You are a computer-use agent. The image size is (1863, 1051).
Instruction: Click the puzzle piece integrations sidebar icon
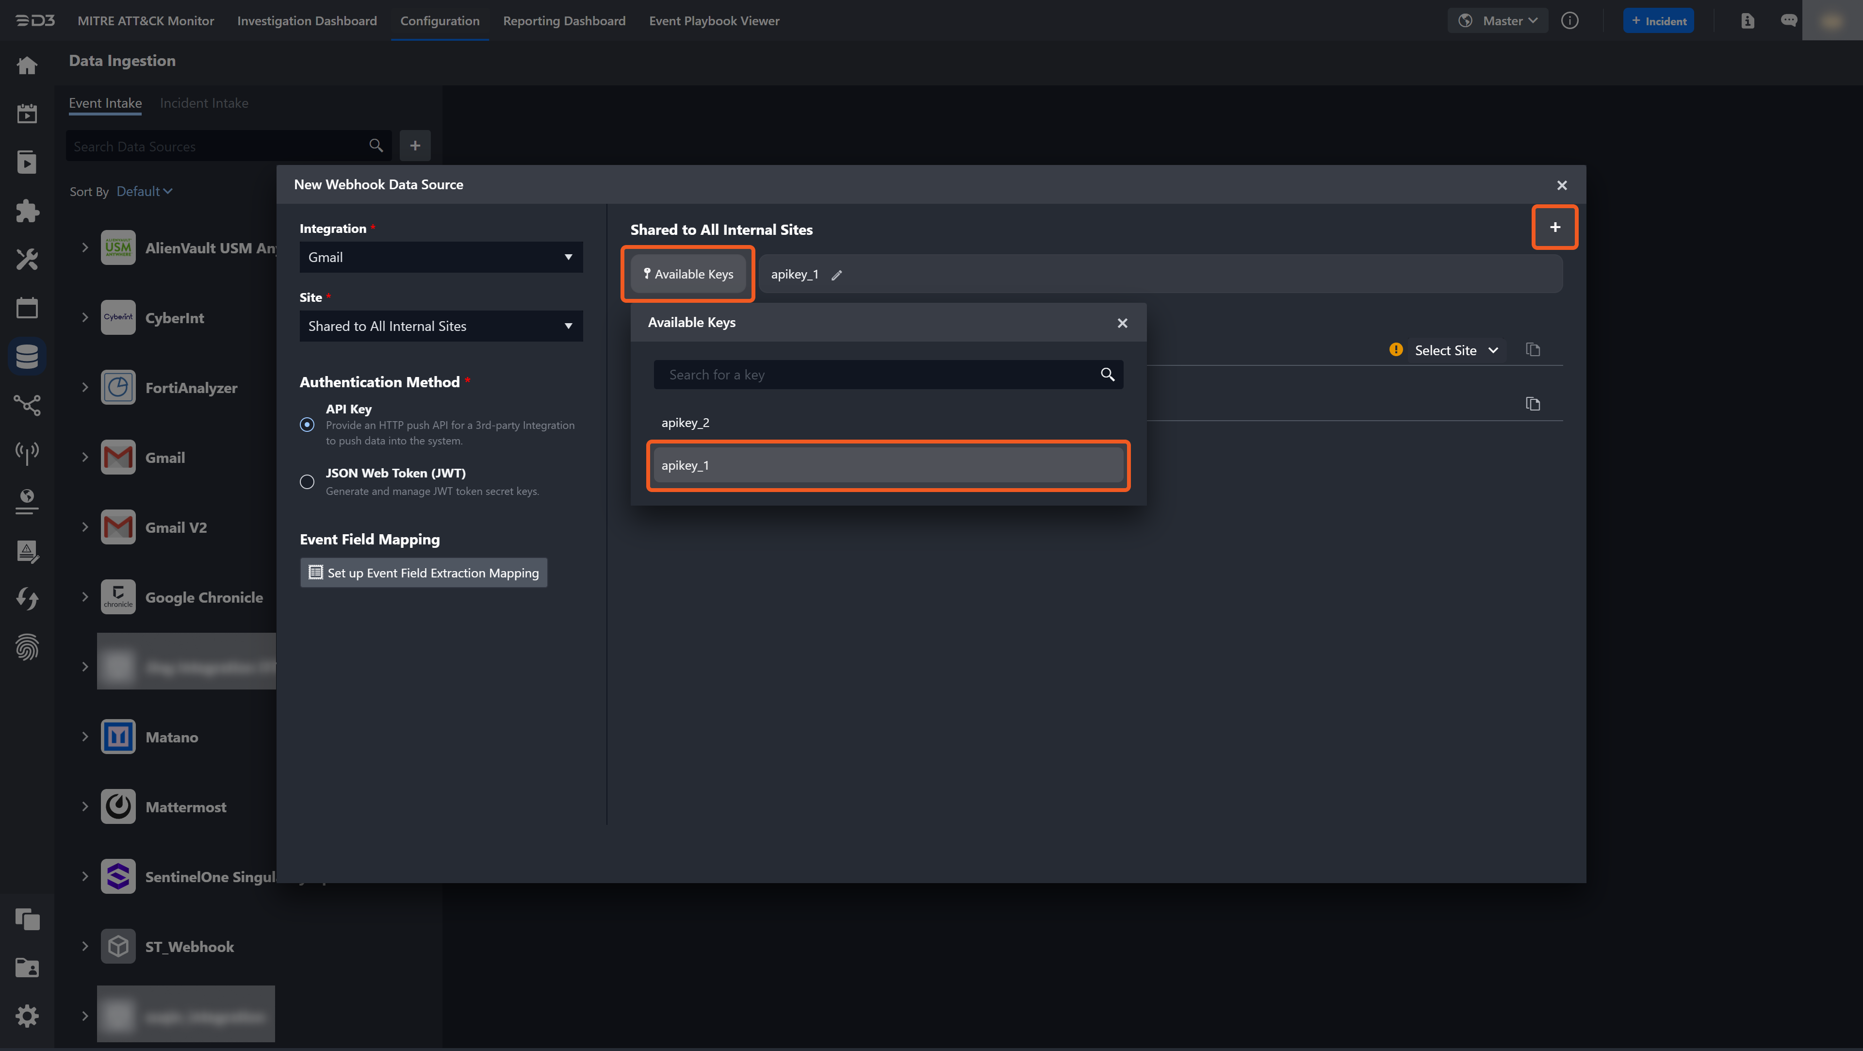(x=27, y=211)
